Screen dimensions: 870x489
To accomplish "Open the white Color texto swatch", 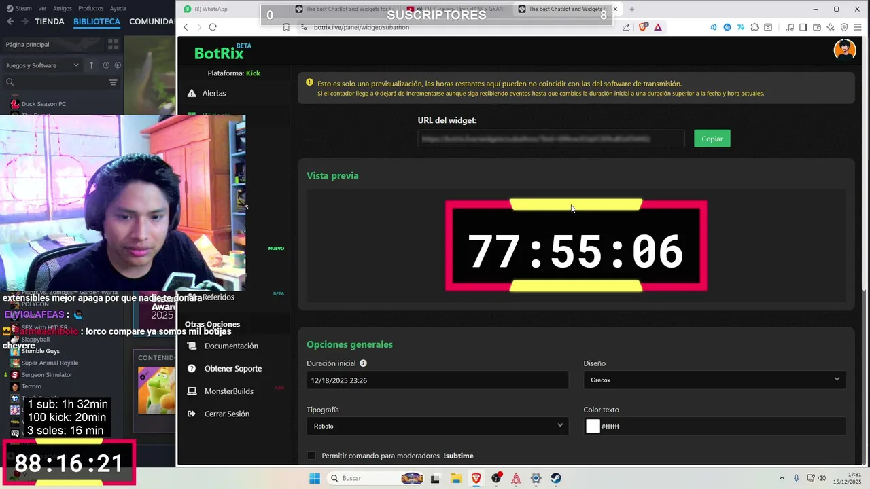I will pos(593,426).
